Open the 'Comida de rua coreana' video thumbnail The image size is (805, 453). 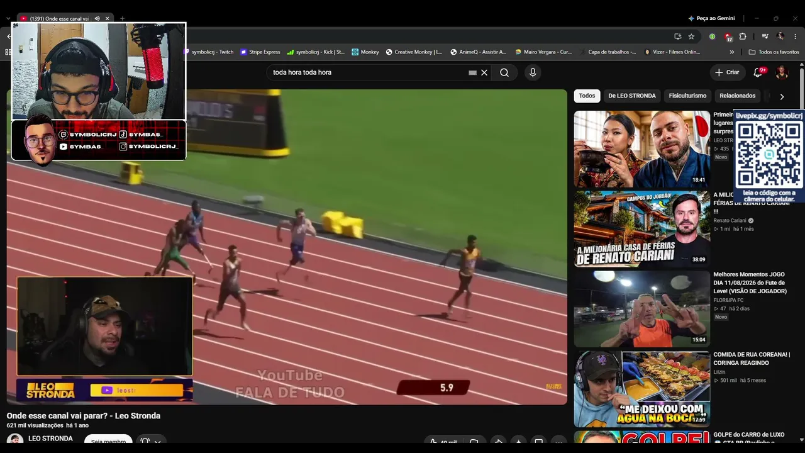click(x=641, y=389)
